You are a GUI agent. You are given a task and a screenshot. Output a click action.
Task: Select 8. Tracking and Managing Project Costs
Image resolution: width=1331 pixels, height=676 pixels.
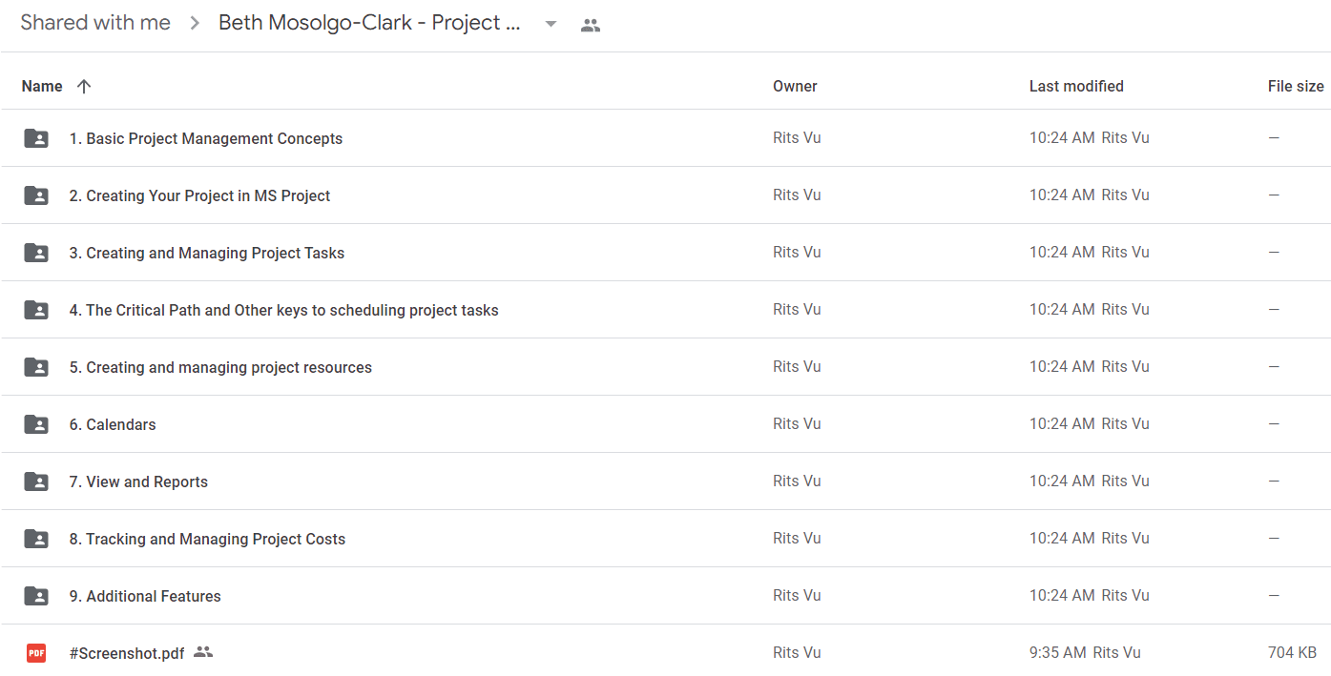tap(665, 539)
